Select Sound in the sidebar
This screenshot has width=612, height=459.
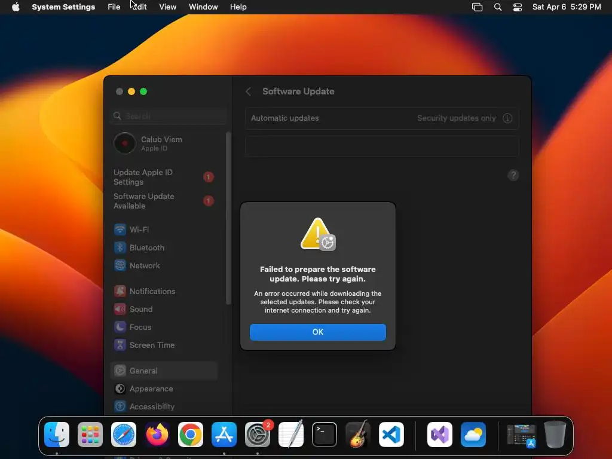(164, 309)
